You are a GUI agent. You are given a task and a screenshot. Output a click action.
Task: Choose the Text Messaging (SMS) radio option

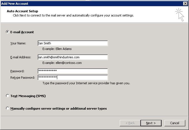(8, 96)
